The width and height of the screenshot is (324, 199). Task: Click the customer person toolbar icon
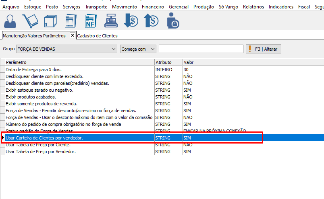coord(11,21)
